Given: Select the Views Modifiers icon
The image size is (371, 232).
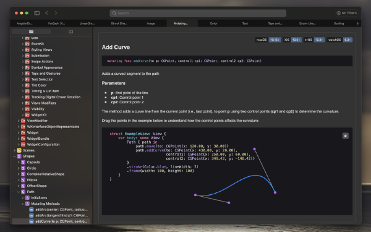Looking at the screenshot, I should (27, 103).
